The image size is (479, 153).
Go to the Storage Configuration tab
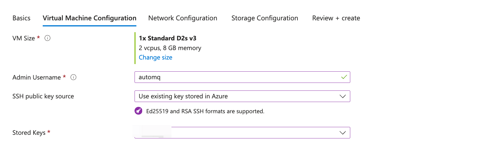[x=265, y=18]
